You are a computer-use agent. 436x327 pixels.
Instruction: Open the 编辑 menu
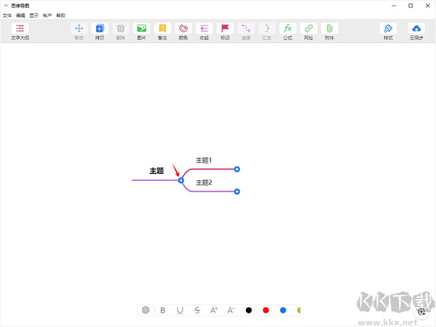(20, 15)
